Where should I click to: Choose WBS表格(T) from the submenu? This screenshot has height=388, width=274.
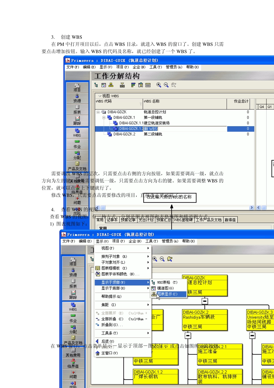point(169,282)
